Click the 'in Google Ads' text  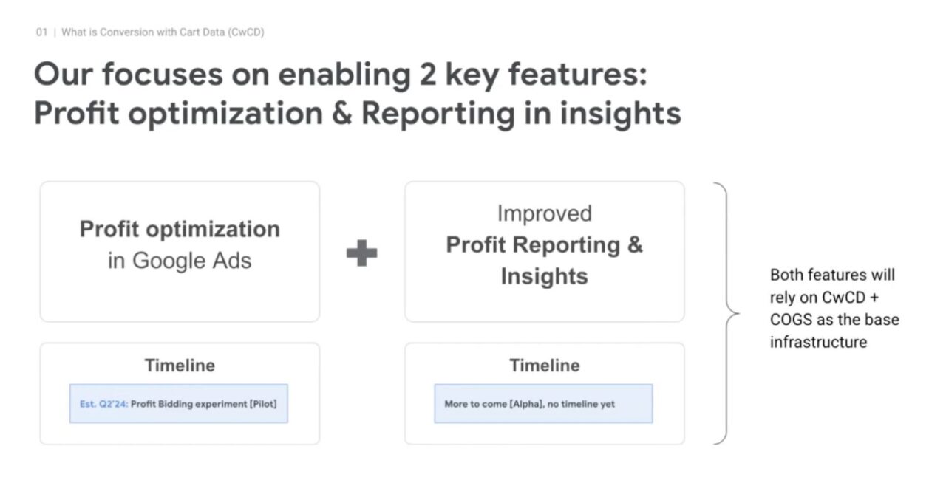click(x=180, y=261)
